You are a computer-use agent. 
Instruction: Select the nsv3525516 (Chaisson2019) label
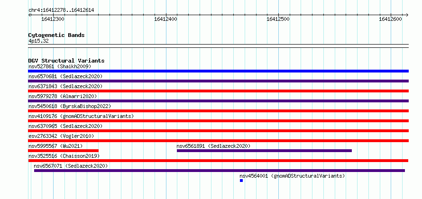64,156
